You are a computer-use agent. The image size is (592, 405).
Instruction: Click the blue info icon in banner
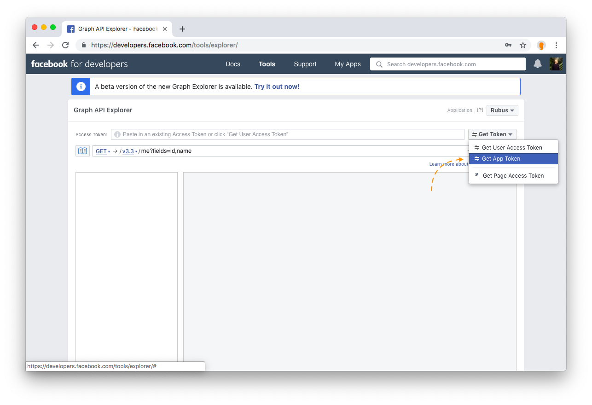81,87
